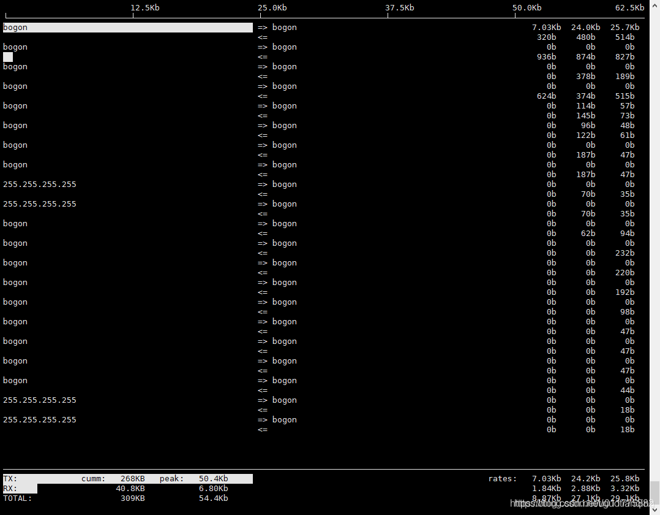Click the 145b value

click(x=585, y=115)
